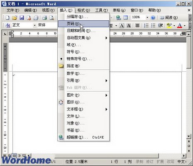Expand the 自动图文集(A) submenu
The image size is (193, 166).
[x=83, y=38]
